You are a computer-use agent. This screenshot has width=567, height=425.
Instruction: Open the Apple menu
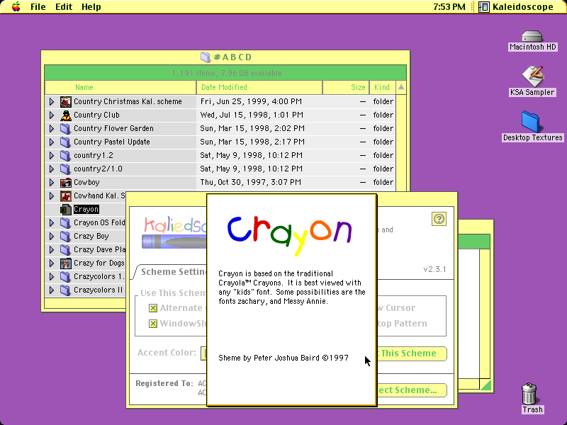16,6
